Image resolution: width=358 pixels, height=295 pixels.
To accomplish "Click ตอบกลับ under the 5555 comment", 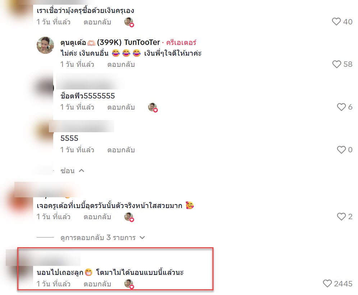I will tap(121, 150).
